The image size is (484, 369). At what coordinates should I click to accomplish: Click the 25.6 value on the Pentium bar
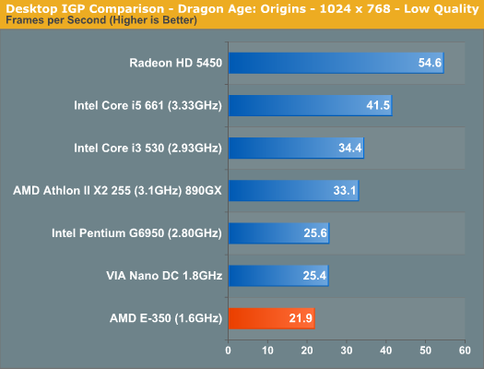coord(315,233)
